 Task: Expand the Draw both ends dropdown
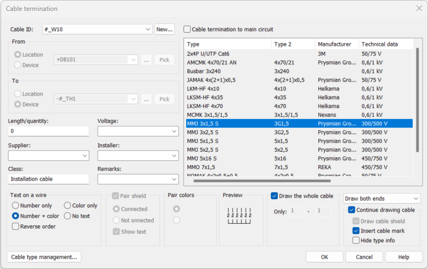coord(416,198)
